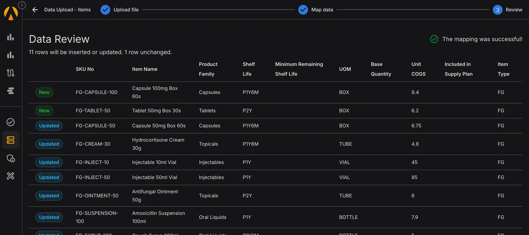Click the Included in Supply Plan header

click(459, 69)
